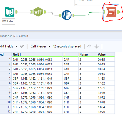Click record number 11 row header

(x=6, y=107)
